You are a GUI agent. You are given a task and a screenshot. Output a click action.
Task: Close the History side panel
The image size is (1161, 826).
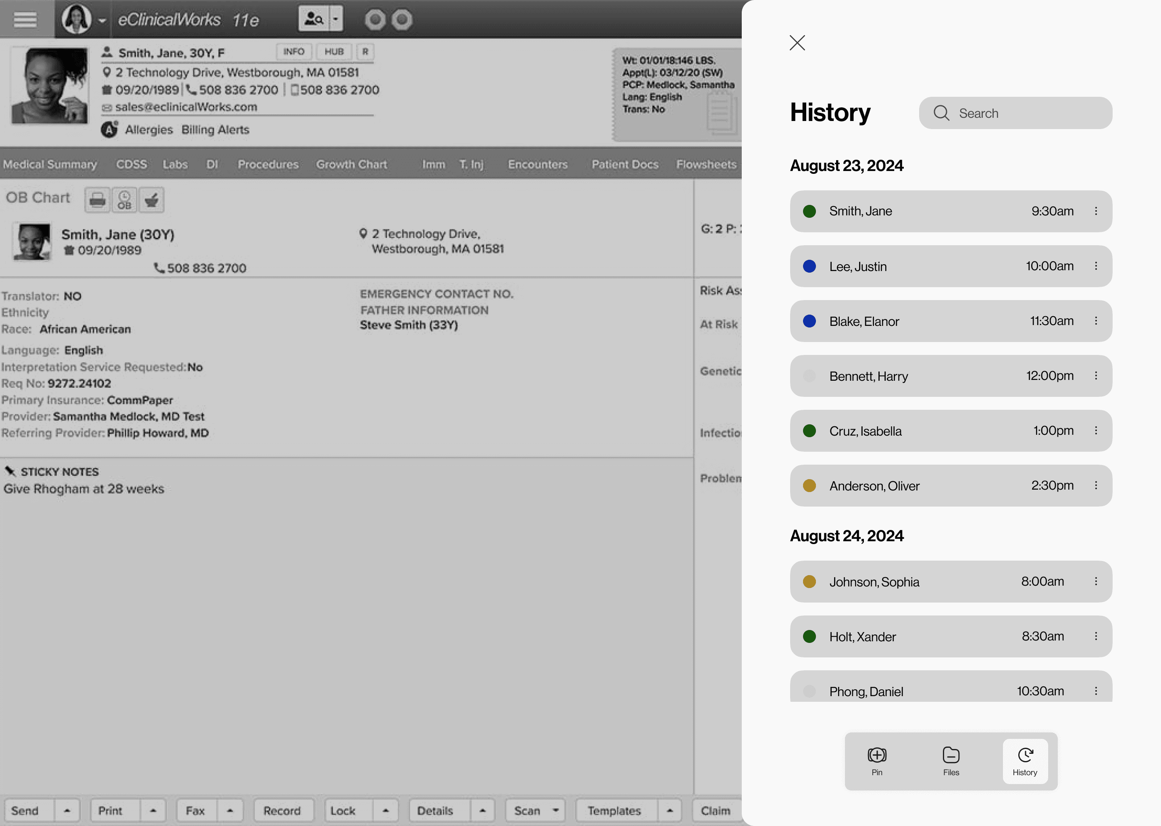tap(797, 43)
